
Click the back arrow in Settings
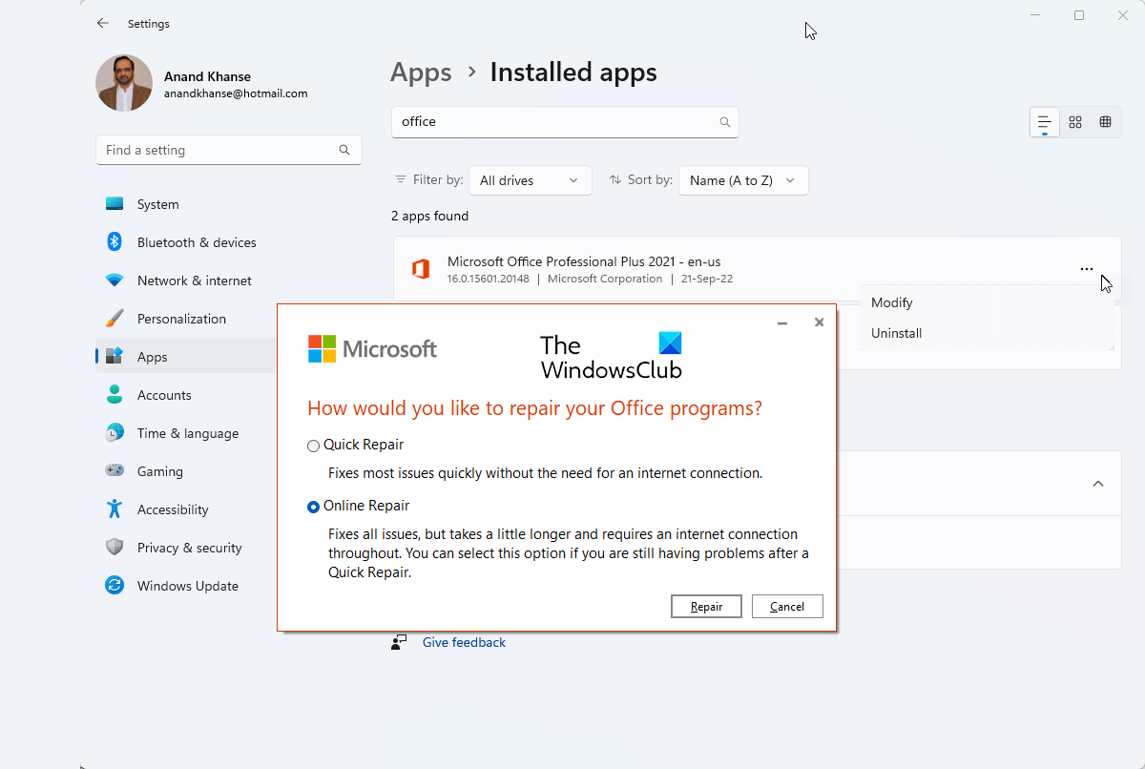tap(103, 23)
